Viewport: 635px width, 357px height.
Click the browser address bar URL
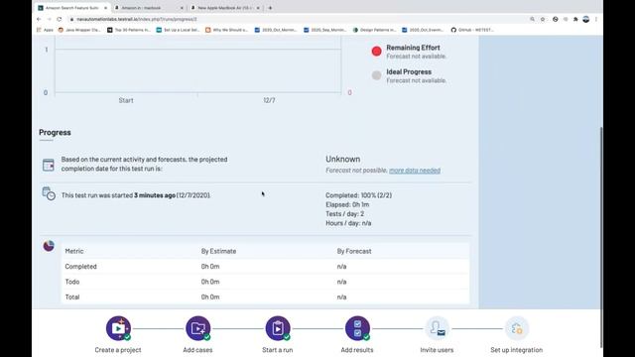click(137, 19)
